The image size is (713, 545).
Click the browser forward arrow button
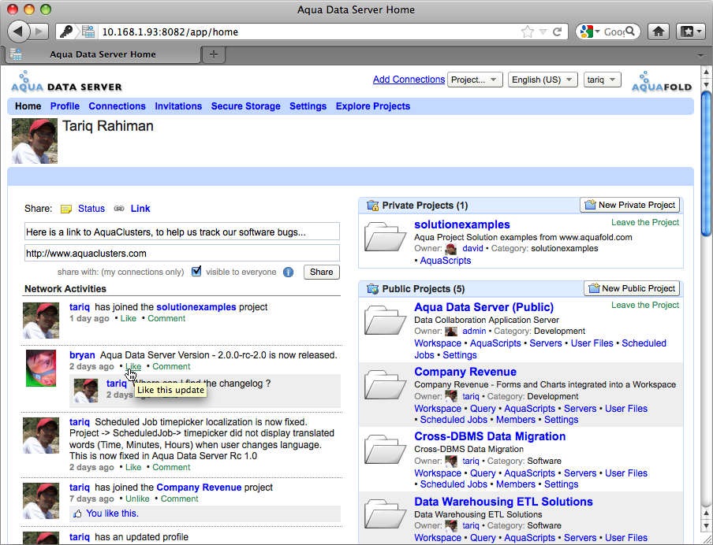tap(39, 32)
